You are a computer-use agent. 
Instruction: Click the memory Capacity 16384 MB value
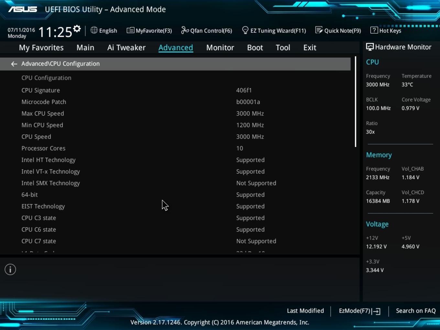(378, 201)
